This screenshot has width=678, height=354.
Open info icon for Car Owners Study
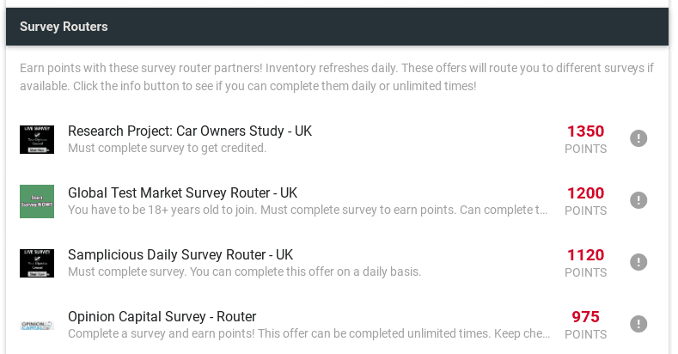[x=638, y=138]
